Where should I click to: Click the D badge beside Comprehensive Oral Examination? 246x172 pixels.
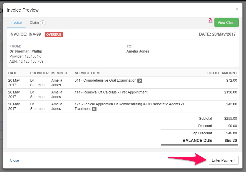click(140, 81)
